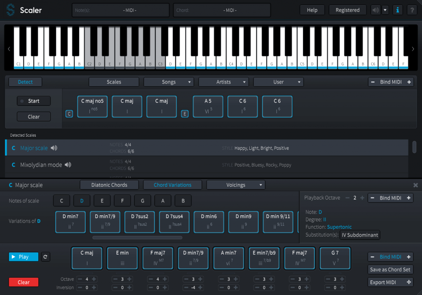422x295 pixels.
Task: Shift keyboard right with arrow
Action: point(413,49)
